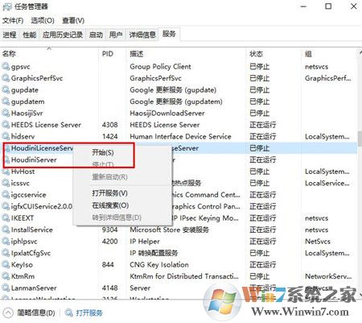
Task: Select 在线搜索(O) from the context menu
Action: pos(110,205)
